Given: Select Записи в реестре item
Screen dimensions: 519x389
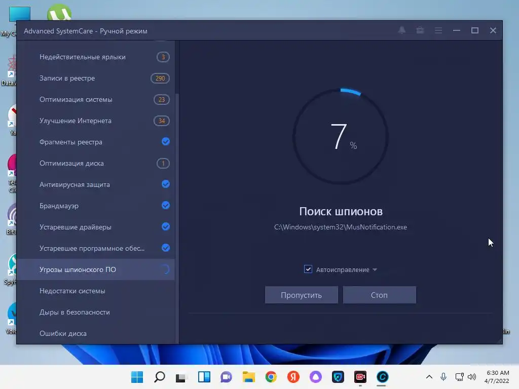Looking at the screenshot, I should pos(96,78).
